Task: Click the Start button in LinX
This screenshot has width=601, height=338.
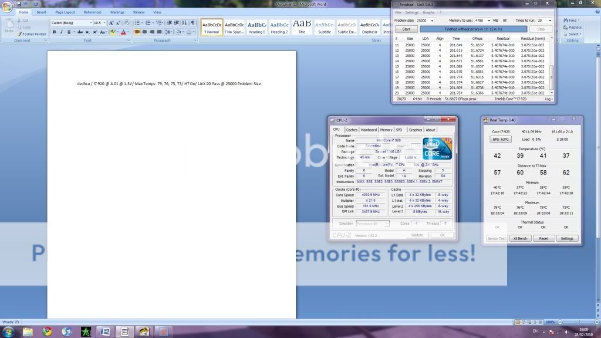Action: pos(406,29)
